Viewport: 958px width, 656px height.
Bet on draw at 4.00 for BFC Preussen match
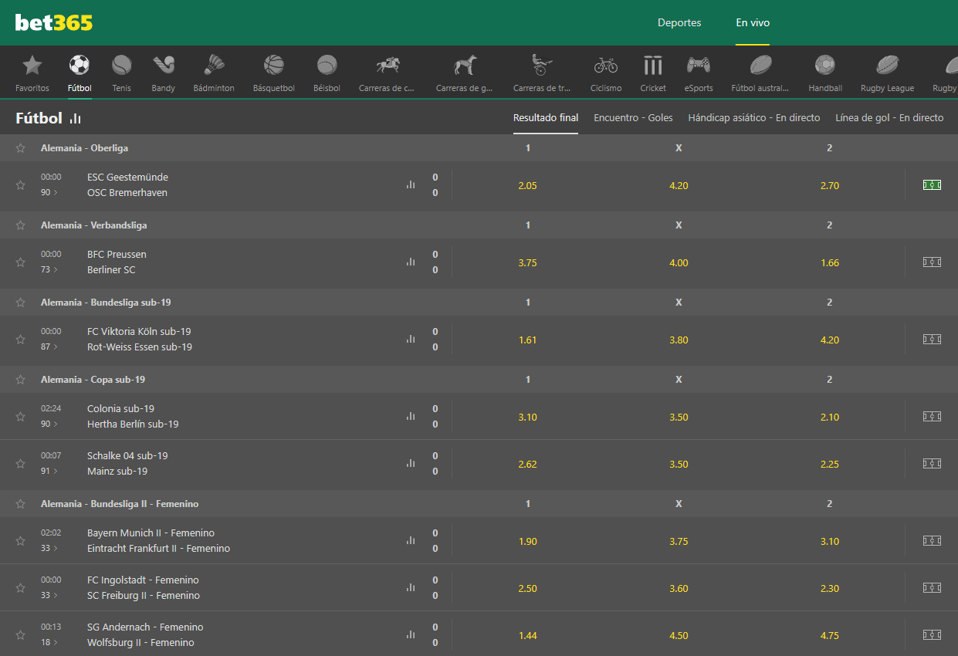(x=679, y=262)
